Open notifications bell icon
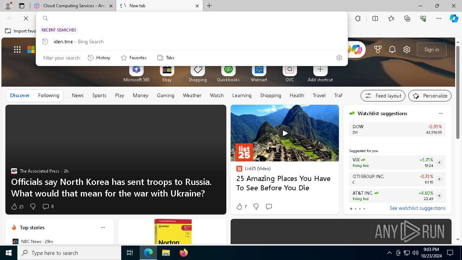This screenshot has width=462, height=260. tap(392, 49)
